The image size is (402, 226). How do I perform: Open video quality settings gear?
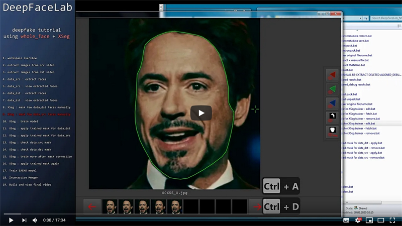[358, 220]
